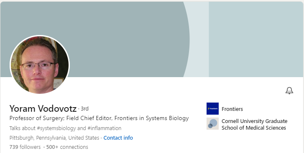Click the Pittsburgh, Pennsylvania location text
Screen dimensions: 304x153
(x=54, y=138)
